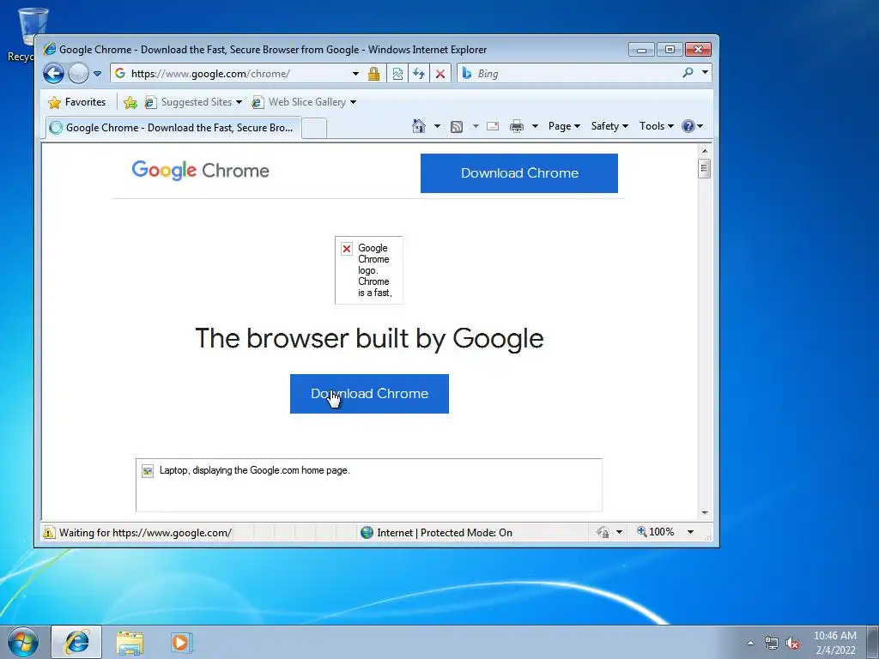Screen dimensions: 879x659
Task: Click the Google Chrome logo in the page header
Action: click(x=200, y=171)
